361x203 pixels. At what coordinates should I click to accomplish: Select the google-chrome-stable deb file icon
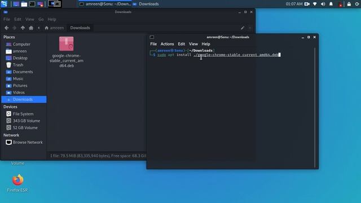(67, 44)
